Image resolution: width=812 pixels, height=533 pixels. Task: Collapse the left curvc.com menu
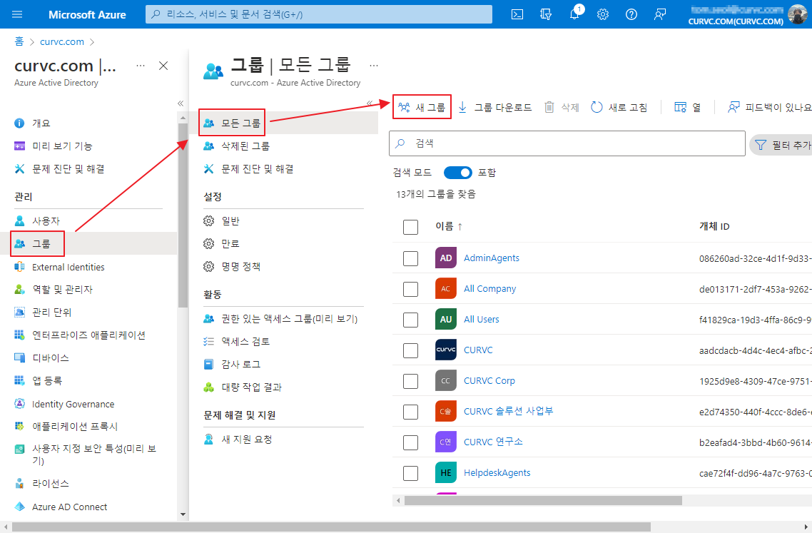point(181,103)
